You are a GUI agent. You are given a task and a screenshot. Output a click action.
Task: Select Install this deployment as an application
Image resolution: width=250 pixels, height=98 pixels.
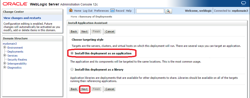72,53
